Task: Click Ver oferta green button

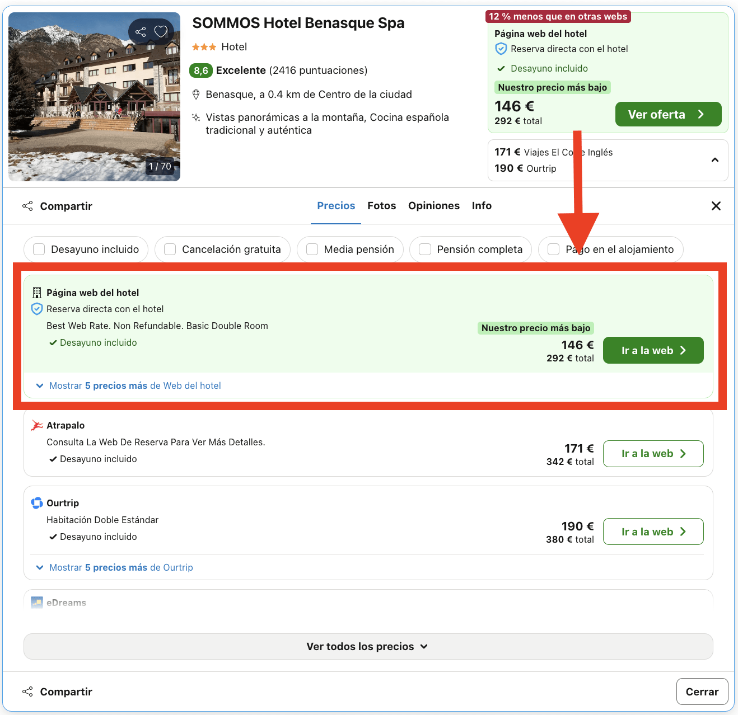Action: click(668, 114)
